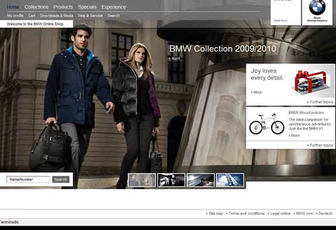This screenshot has height=230, width=336.
Task: Select the third banner thumbnail
Action: coord(200,180)
